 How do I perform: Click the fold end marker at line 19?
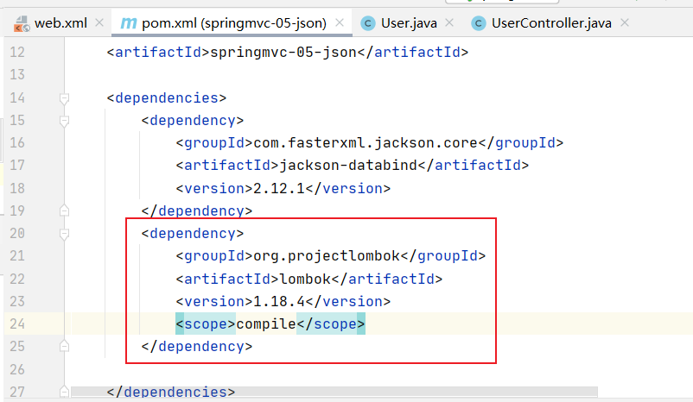(64, 210)
